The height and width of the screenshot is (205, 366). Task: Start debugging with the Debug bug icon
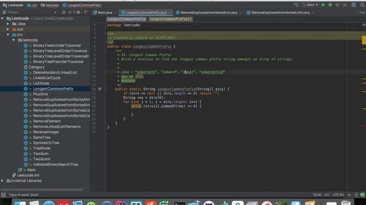[331, 5]
